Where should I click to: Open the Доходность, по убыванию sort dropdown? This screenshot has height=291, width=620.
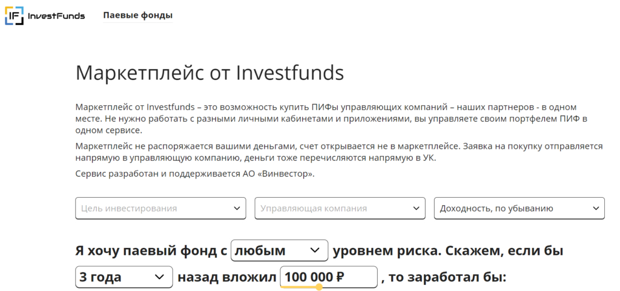click(x=510, y=208)
